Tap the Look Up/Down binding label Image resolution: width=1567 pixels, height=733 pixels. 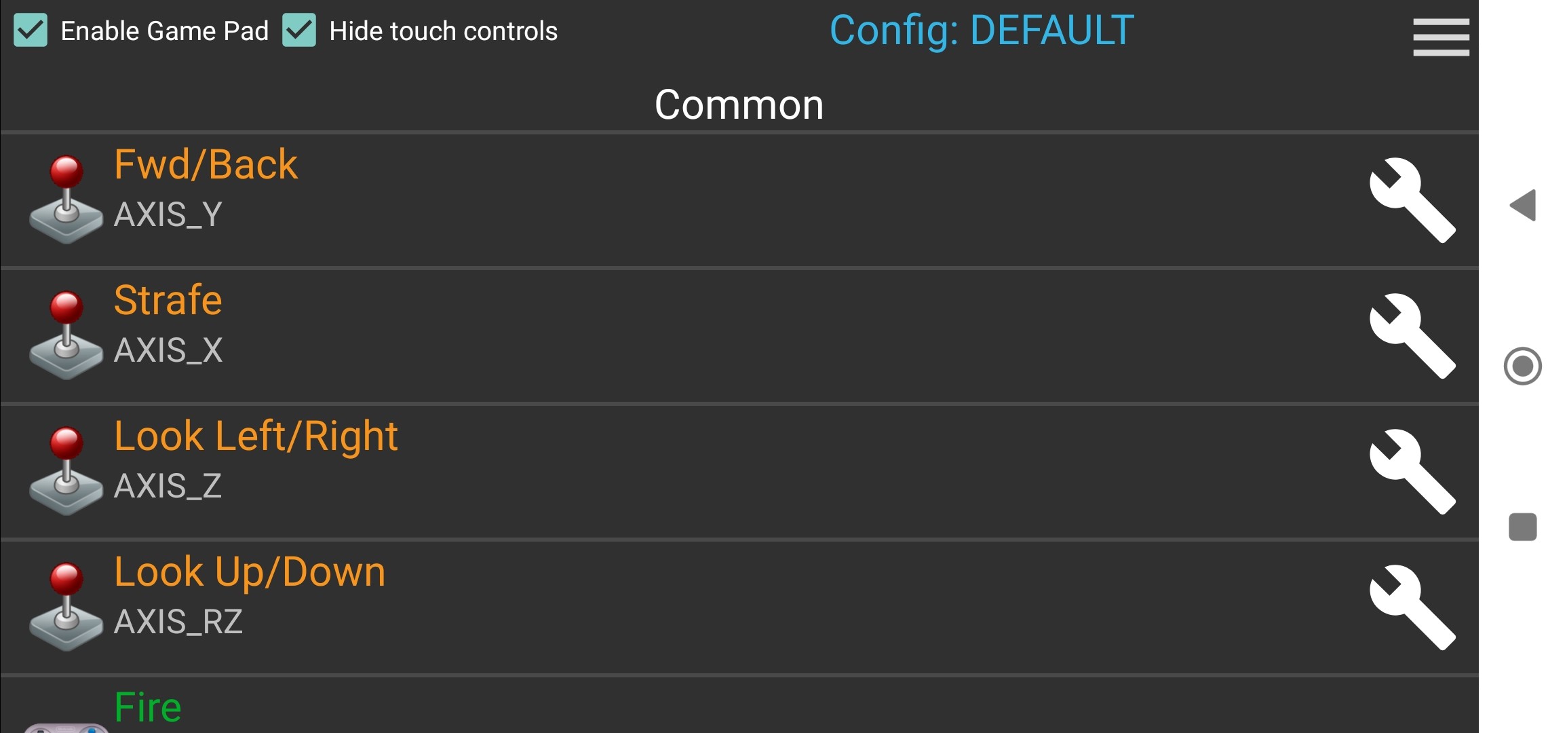tap(250, 572)
